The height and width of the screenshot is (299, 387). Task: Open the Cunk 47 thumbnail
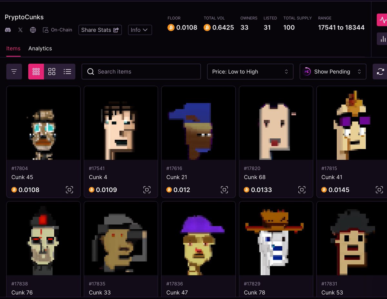click(x=198, y=239)
